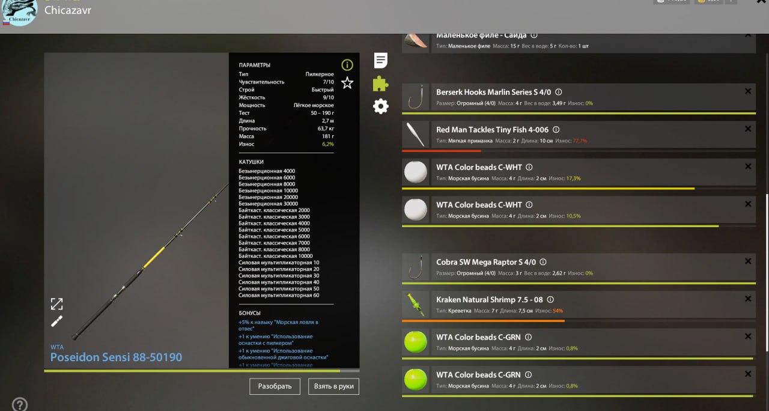Click the pencil icon below the expand arrows
769x411 pixels.
tap(56, 321)
